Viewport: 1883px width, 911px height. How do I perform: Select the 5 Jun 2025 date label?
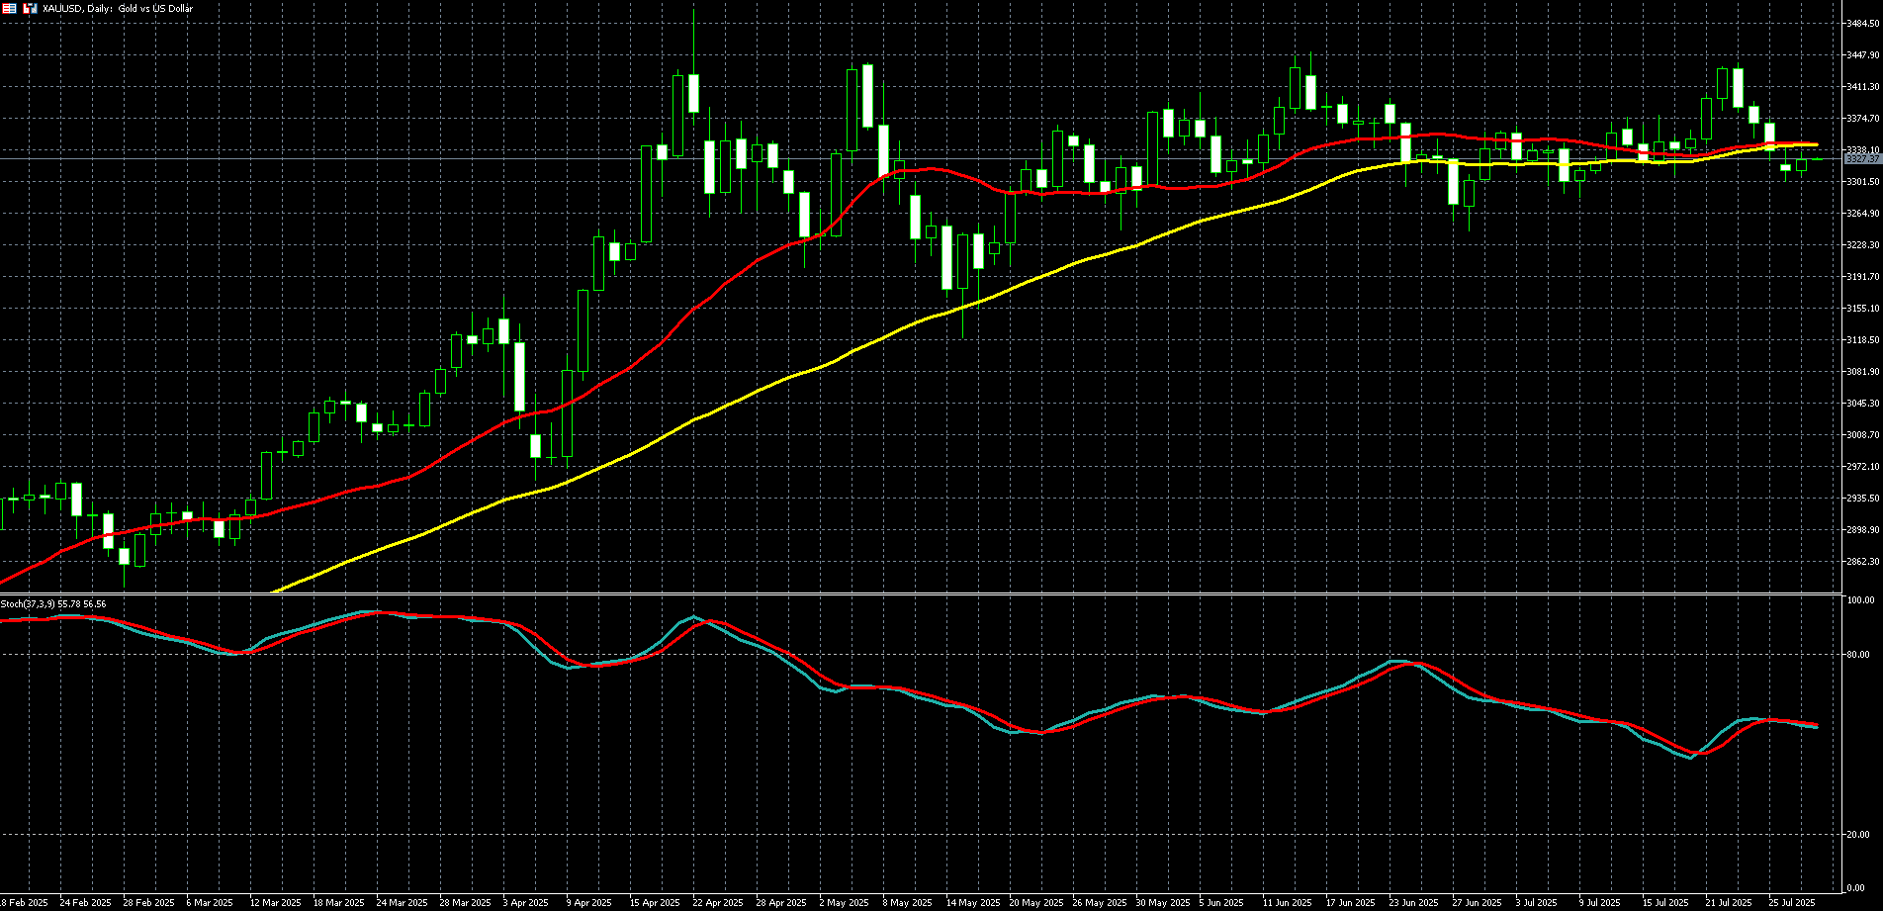1221,903
